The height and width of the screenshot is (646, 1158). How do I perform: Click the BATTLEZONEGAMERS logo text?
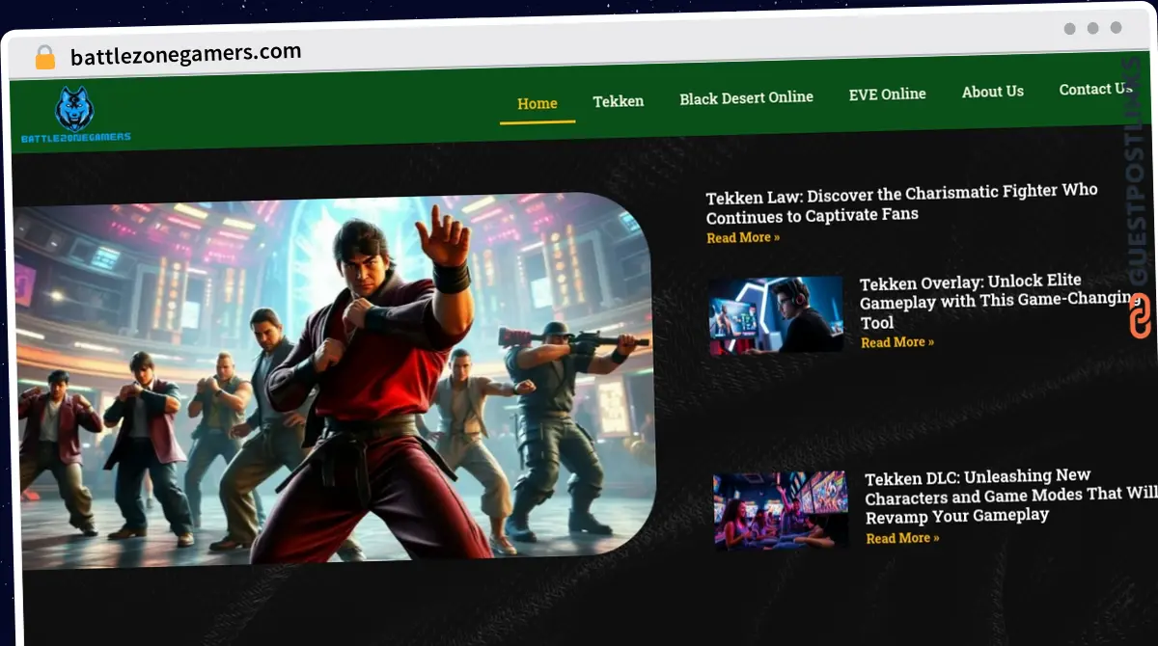pos(76,138)
